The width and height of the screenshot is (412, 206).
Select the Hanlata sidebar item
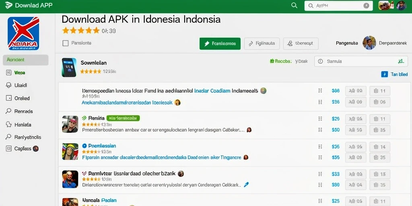click(18, 124)
